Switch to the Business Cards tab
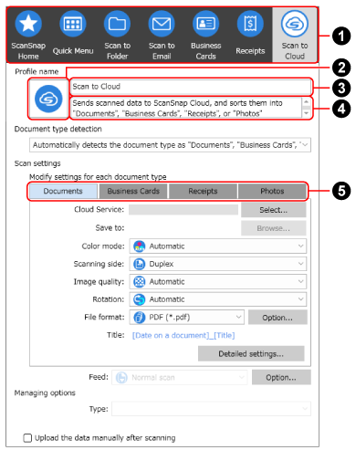 click(133, 191)
